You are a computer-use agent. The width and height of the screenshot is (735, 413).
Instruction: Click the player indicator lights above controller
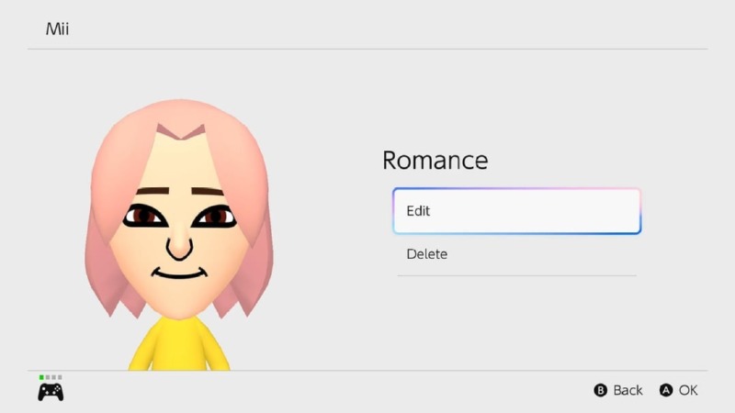coord(51,377)
